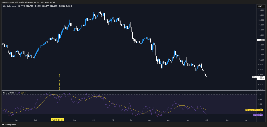The height and width of the screenshot is (127, 267).
Task: Click the U.S. Dollar Index symbol title
Action: [x=13, y=6]
